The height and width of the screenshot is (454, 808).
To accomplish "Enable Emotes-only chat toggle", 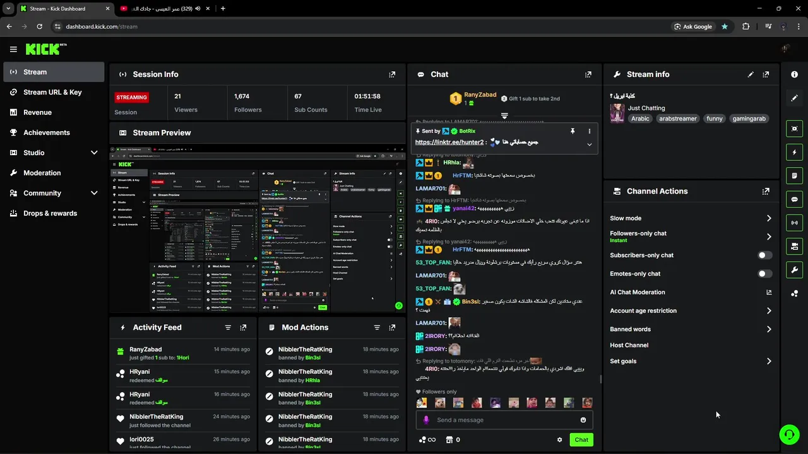I will pyautogui.click(x=764, y=274).
